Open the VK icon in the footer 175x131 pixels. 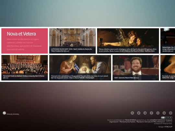point(164,113)
